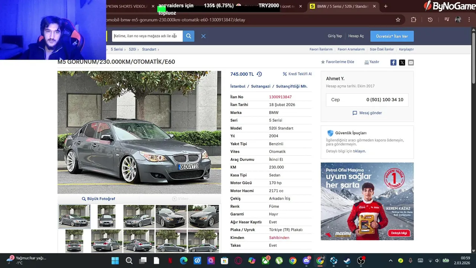Click the Sultançiftliği Mh. neighborhood link
Viewport: 476px width, 268px height.
pyautogui.click(x=292, y=86)
